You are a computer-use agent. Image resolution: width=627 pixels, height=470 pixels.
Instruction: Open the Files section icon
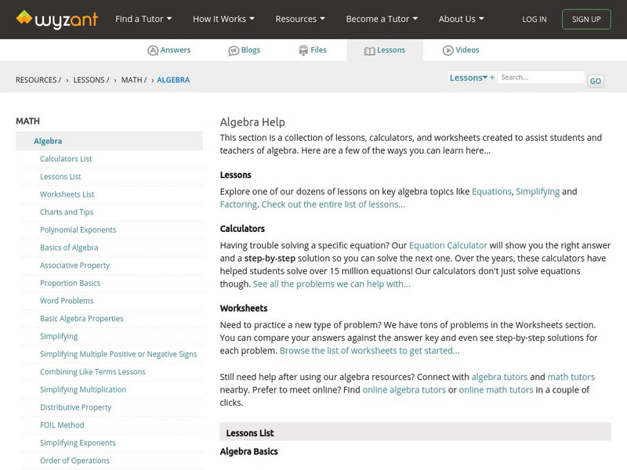tap(303, 50)
